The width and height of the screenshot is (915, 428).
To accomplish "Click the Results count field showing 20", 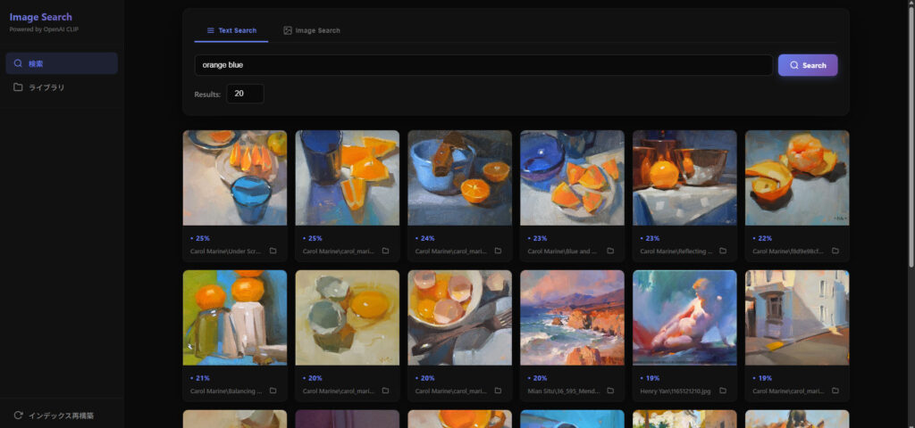I will (x=245, y=94).
